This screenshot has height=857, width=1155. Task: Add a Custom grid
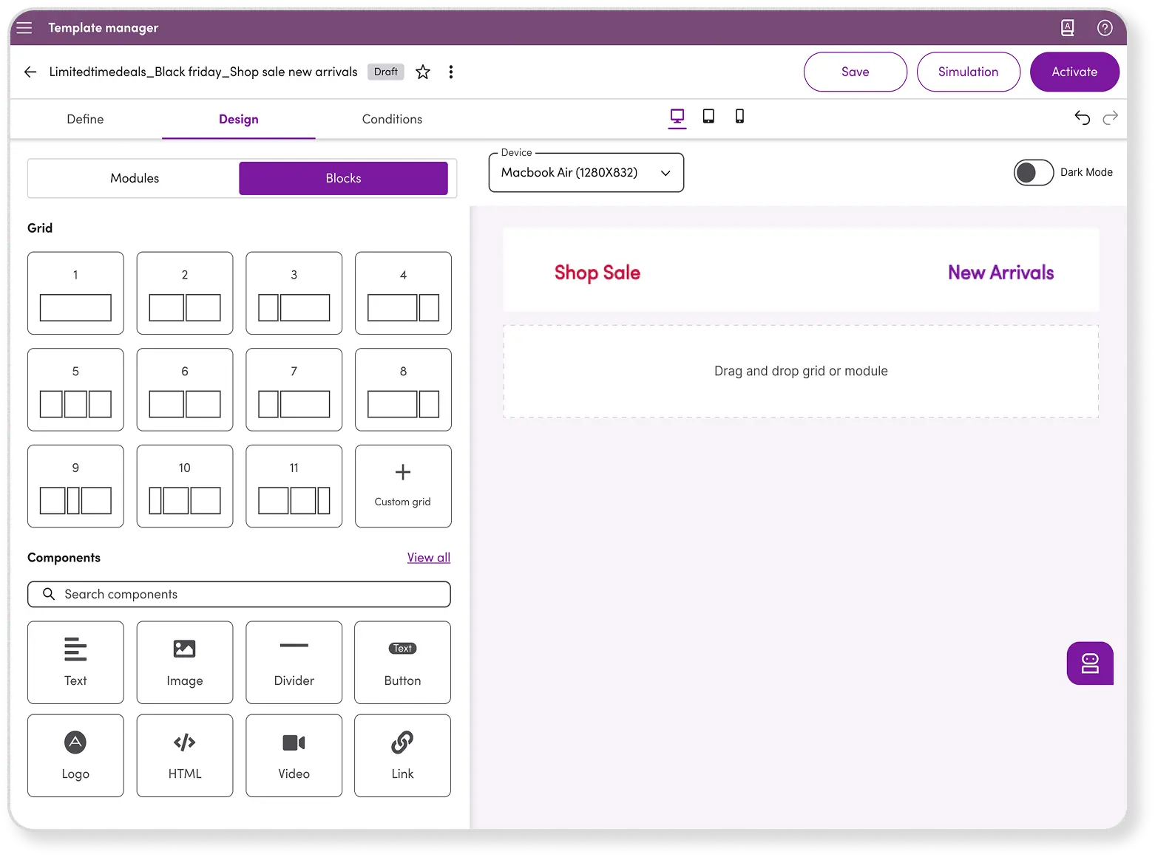[x=403, y=485]
